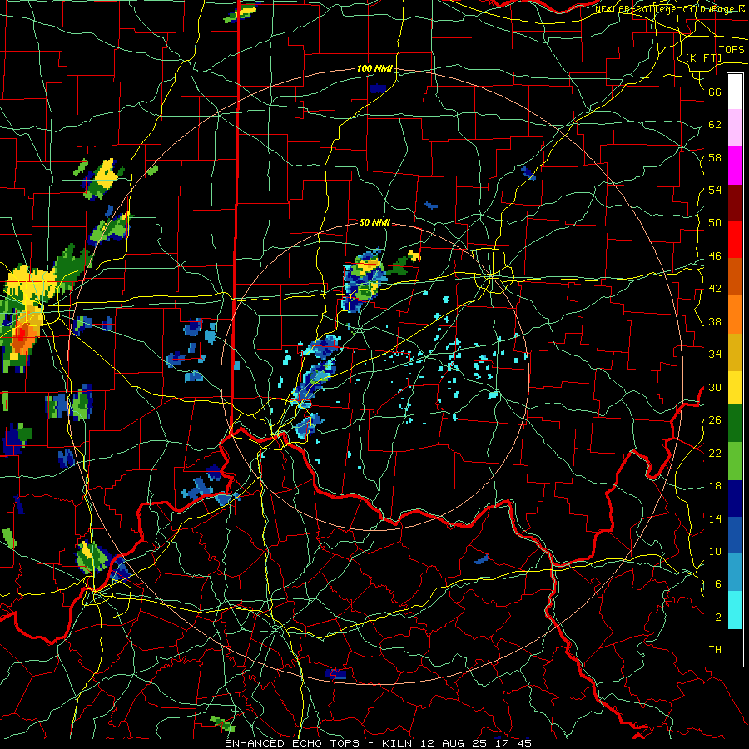Click the "50" scale label

pyautogui.click(x=715, y=223)
